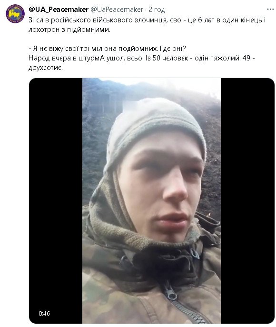
Task: Click the globe emblem inside the avatar
Action: pyautogui.click(x=15, y=14)
